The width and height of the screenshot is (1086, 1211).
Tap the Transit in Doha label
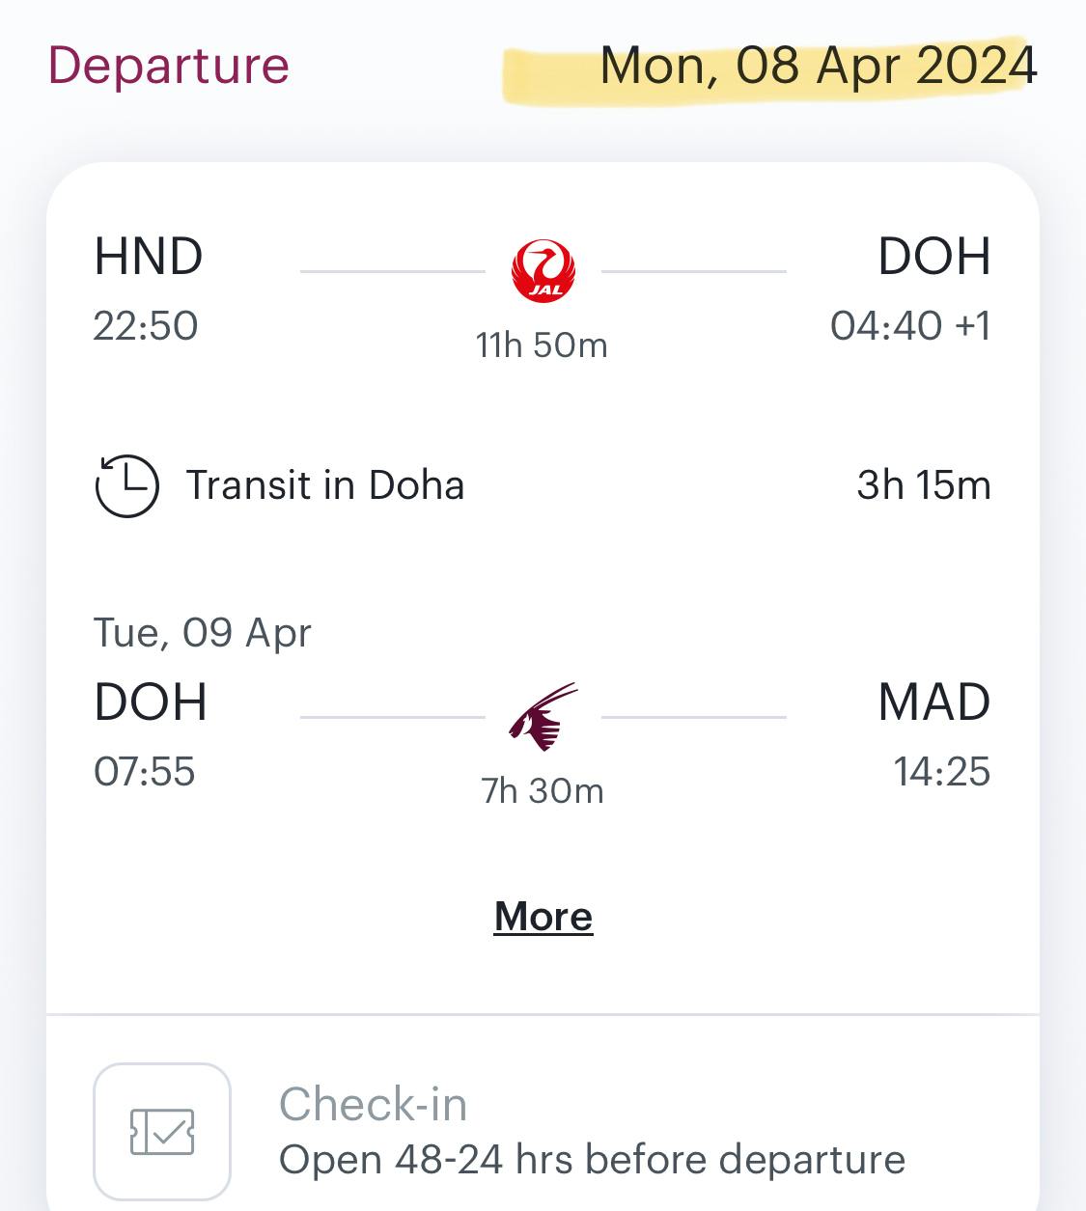pyautogui.click(x=325, y=485)
